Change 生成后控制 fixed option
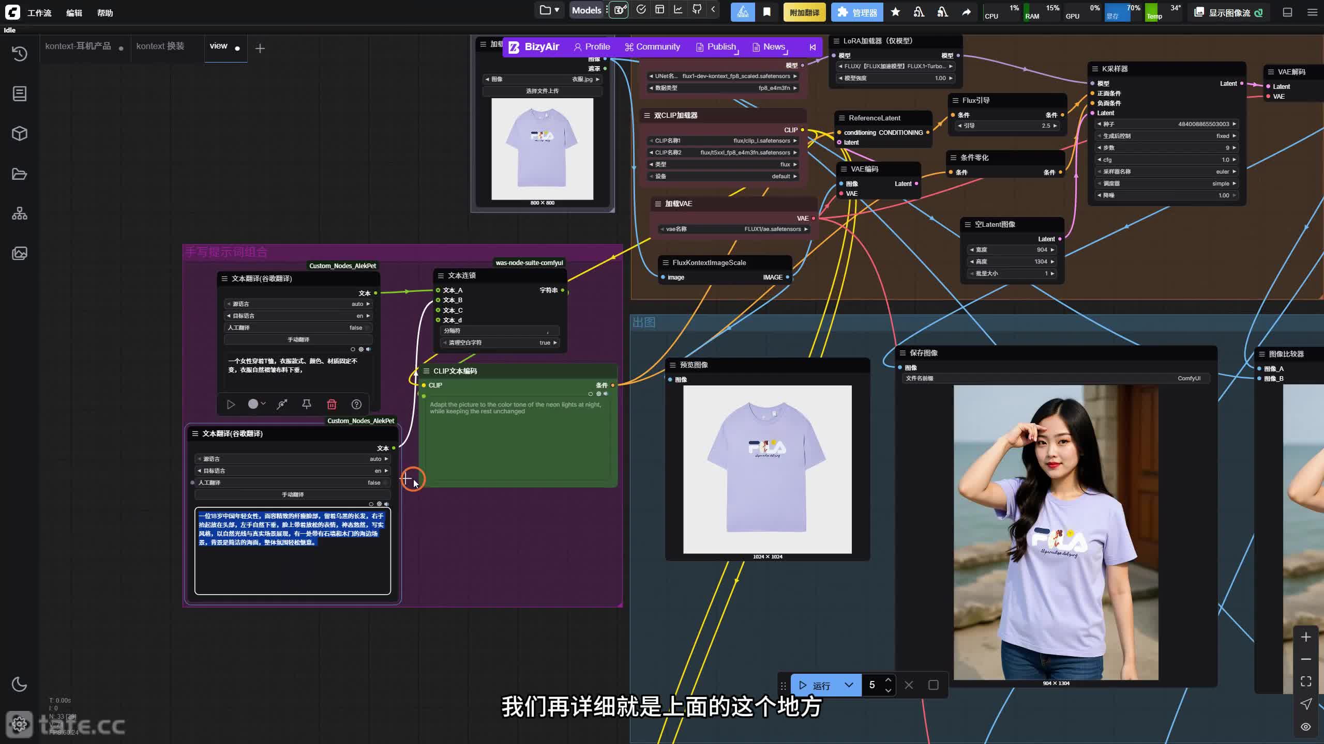Viewport: 1324px width, 744px height. [1166, 136]
